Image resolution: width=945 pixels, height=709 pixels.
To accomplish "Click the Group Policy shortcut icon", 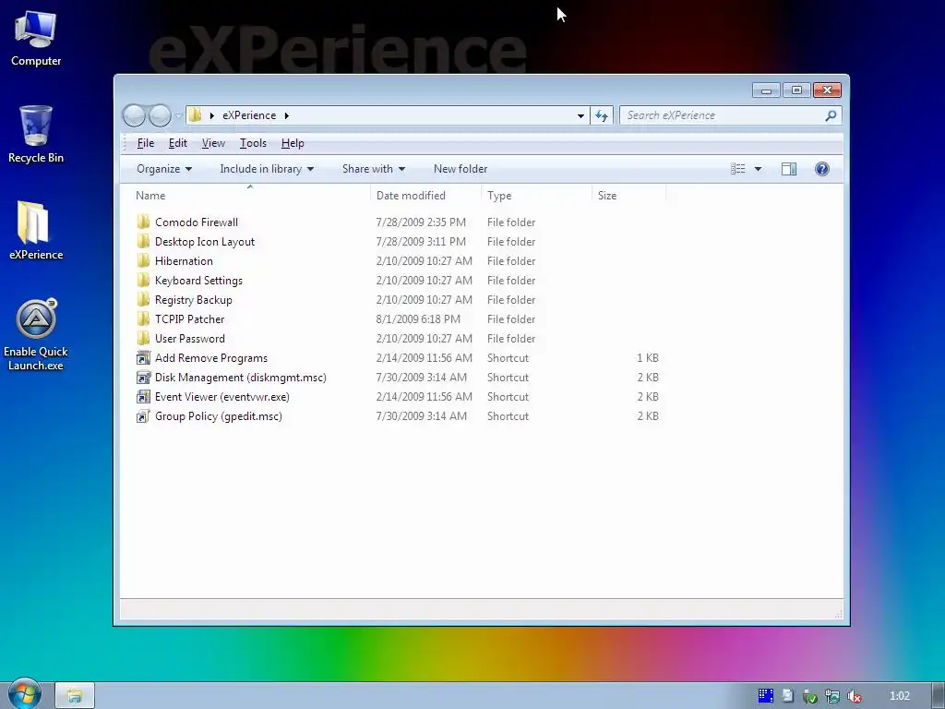I will tap(143, 416).
